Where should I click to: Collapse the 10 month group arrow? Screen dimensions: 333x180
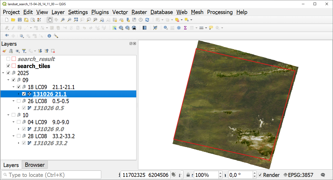pyautogui.click(x=8, y=115)
